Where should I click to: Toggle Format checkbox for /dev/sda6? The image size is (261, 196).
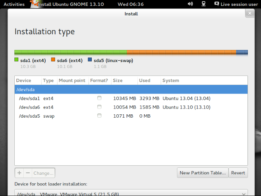(x=100, y=107)
